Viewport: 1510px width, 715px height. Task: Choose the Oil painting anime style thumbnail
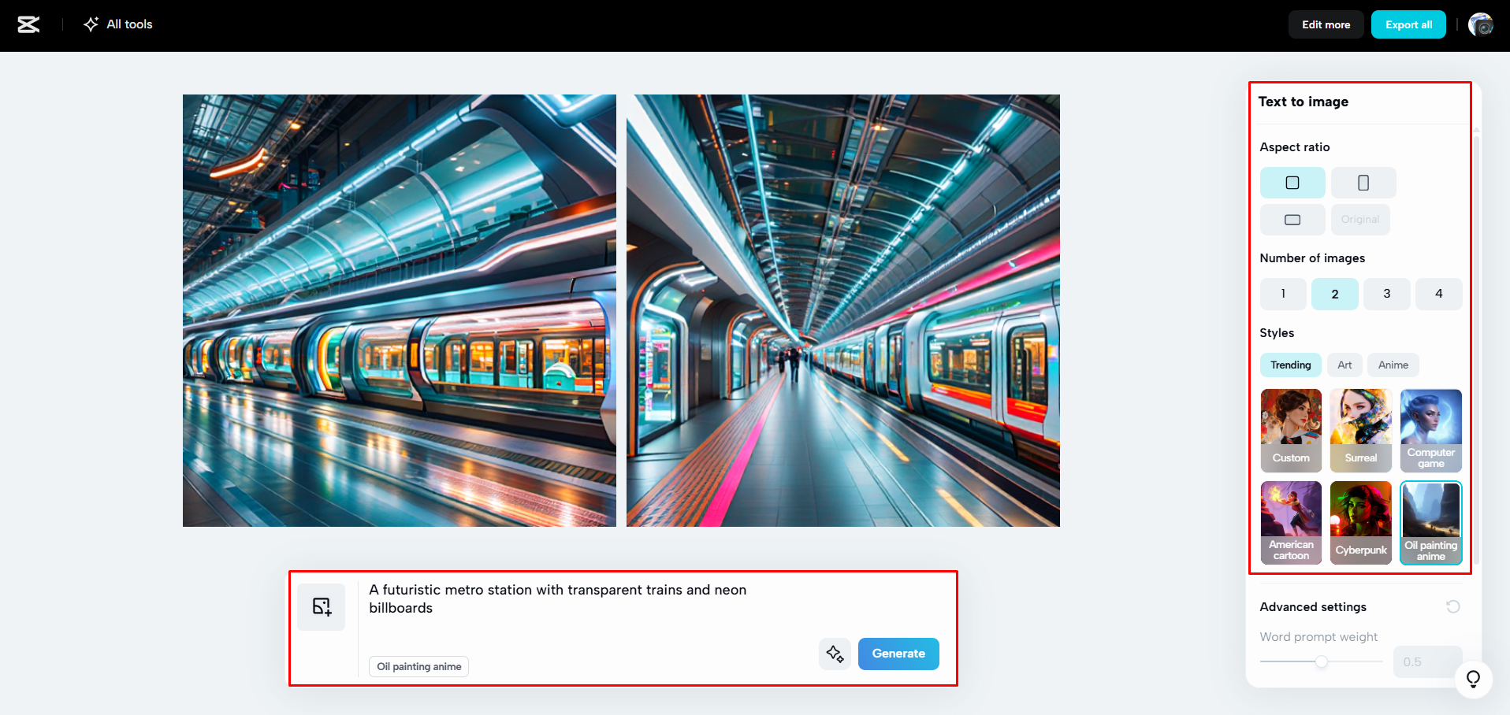pos(1431,523)
